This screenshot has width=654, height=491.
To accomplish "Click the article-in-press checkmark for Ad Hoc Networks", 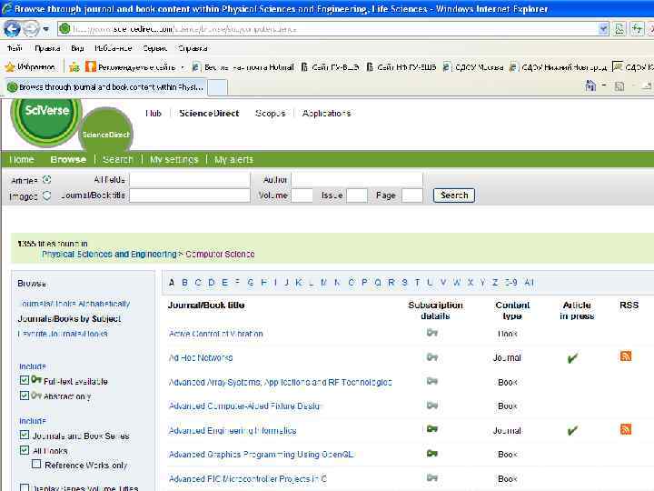I will point(572,358).
